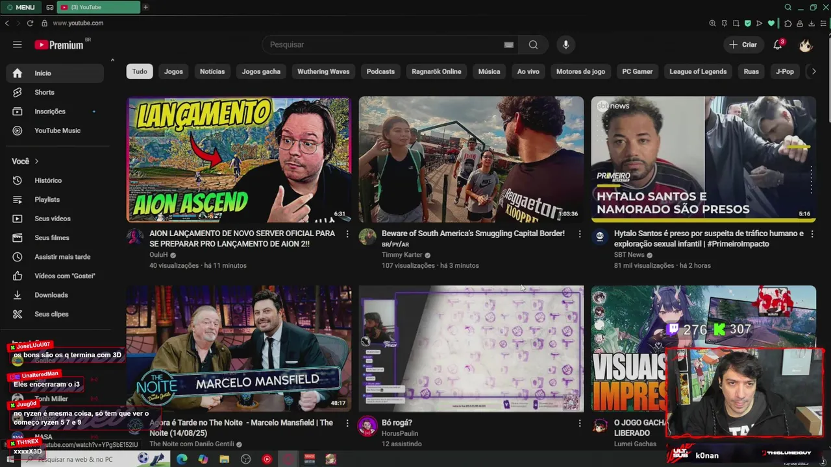Open Microsoft Edge from the taskbar

pos(182,459)
